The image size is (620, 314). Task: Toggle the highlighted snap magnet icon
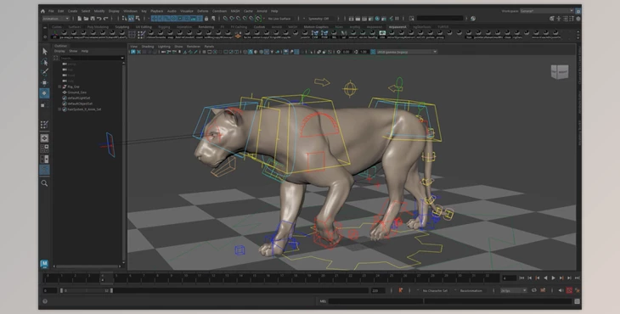point(258,19)
